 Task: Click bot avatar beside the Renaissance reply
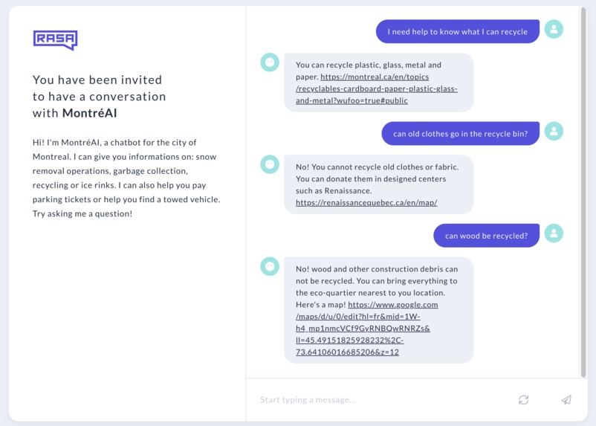(270, 164)
